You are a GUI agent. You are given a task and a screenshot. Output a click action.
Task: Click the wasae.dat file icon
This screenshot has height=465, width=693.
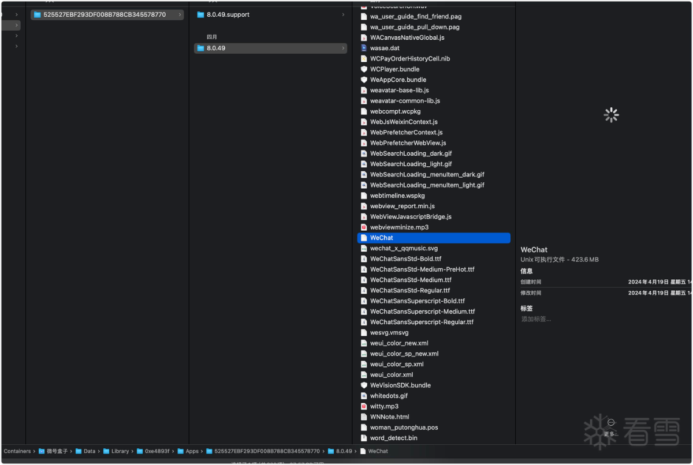[364, 48]
